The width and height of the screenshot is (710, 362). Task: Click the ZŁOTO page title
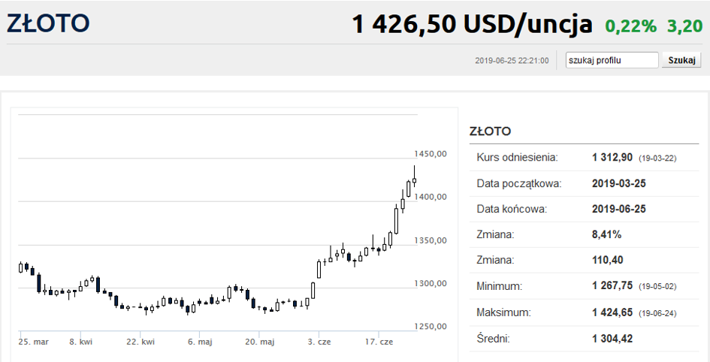[48, 23]
